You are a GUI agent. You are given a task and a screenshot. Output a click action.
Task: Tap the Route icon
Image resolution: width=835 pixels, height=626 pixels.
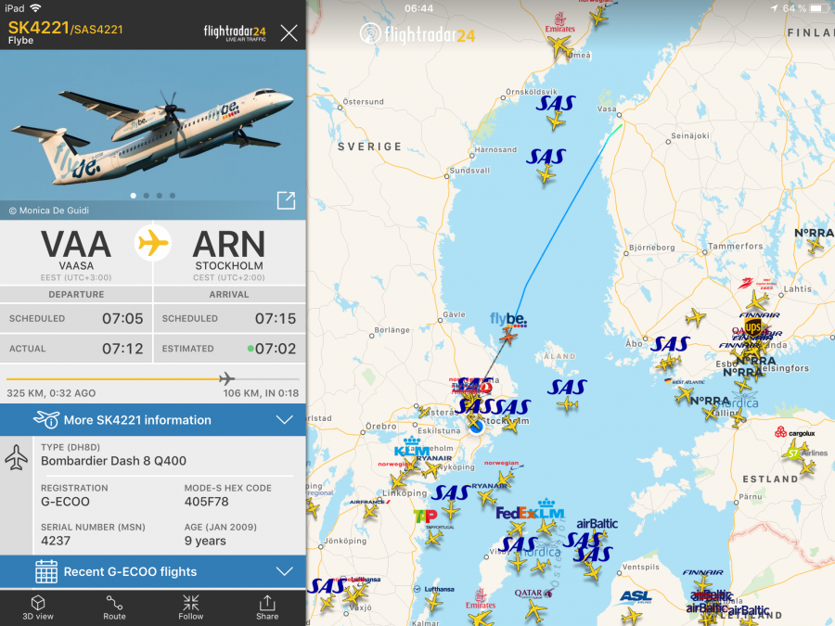114,607
